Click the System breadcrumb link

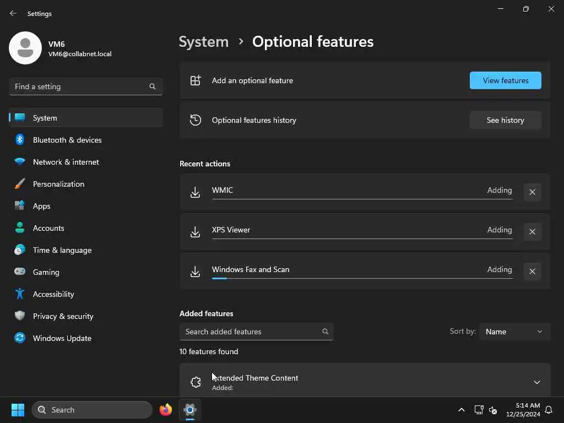point(203,42)
